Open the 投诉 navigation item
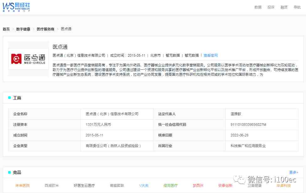The image size is (306, 193). point(271,7)
